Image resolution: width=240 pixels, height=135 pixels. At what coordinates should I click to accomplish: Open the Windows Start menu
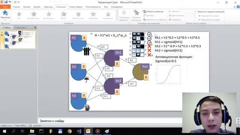pos(4,131)
